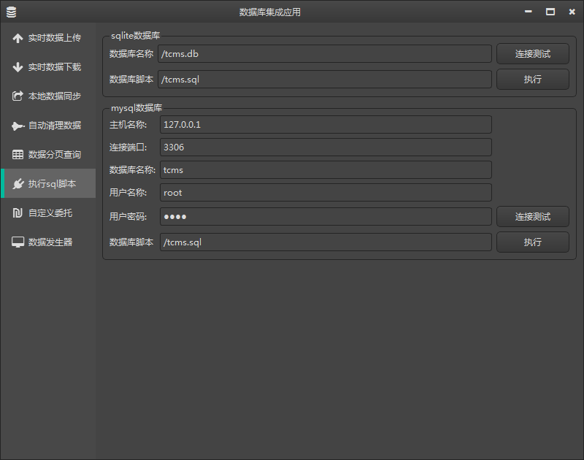This screenshot has width=584, height=460.
Task: Focus the mysql 数据库脚本 field
Action: (x=326, y=242)
